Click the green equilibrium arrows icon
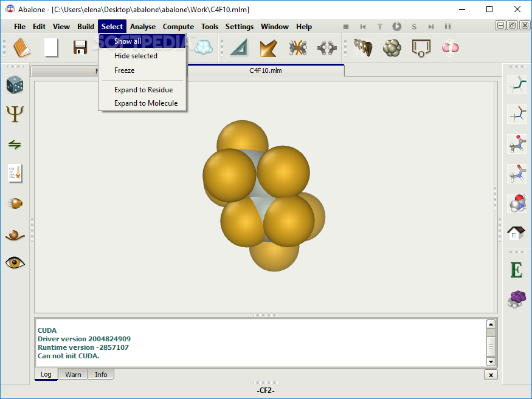532x399 pixels. pos(15,145)
